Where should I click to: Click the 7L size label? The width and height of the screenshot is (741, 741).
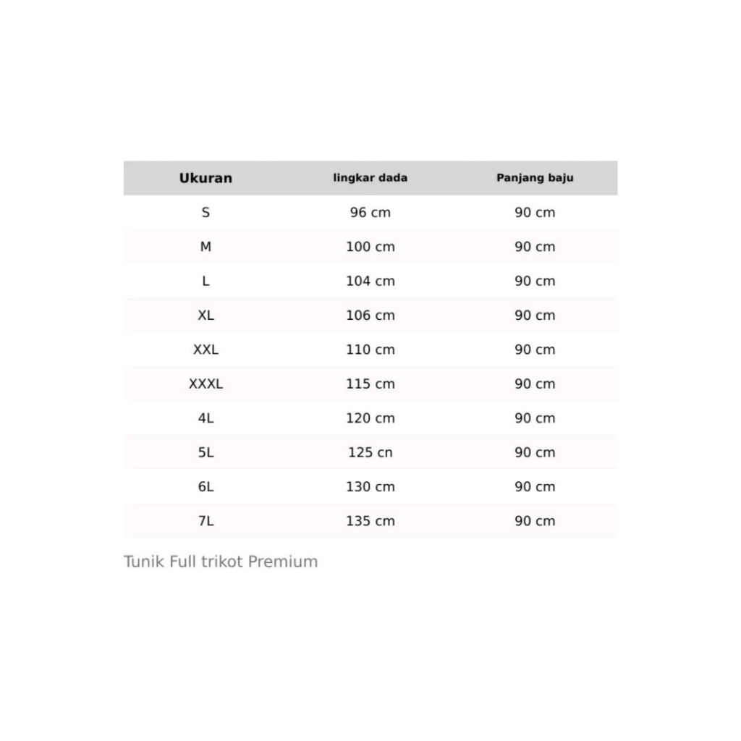coord(206,521)
